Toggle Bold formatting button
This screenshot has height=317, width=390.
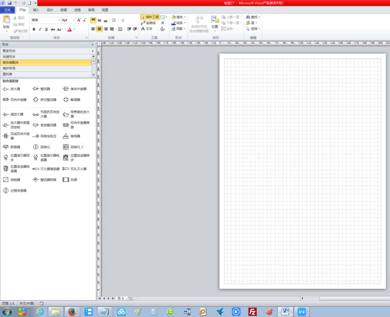pyautogui.click(x=34, y=29)
